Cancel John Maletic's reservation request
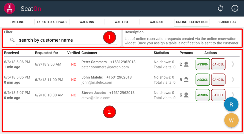 218,80
